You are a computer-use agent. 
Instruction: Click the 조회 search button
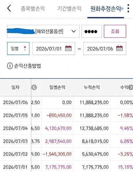[x=115, y=31]
